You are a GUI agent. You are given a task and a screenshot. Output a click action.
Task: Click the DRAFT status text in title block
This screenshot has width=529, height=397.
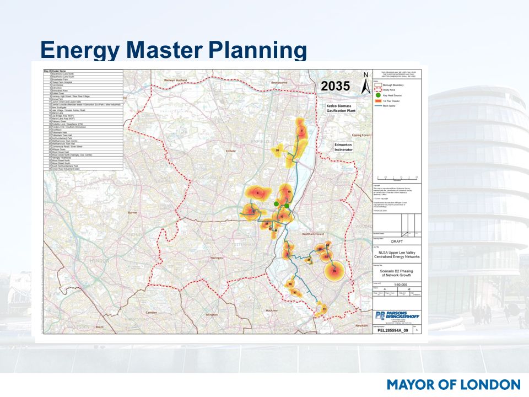tap(397, 242)
